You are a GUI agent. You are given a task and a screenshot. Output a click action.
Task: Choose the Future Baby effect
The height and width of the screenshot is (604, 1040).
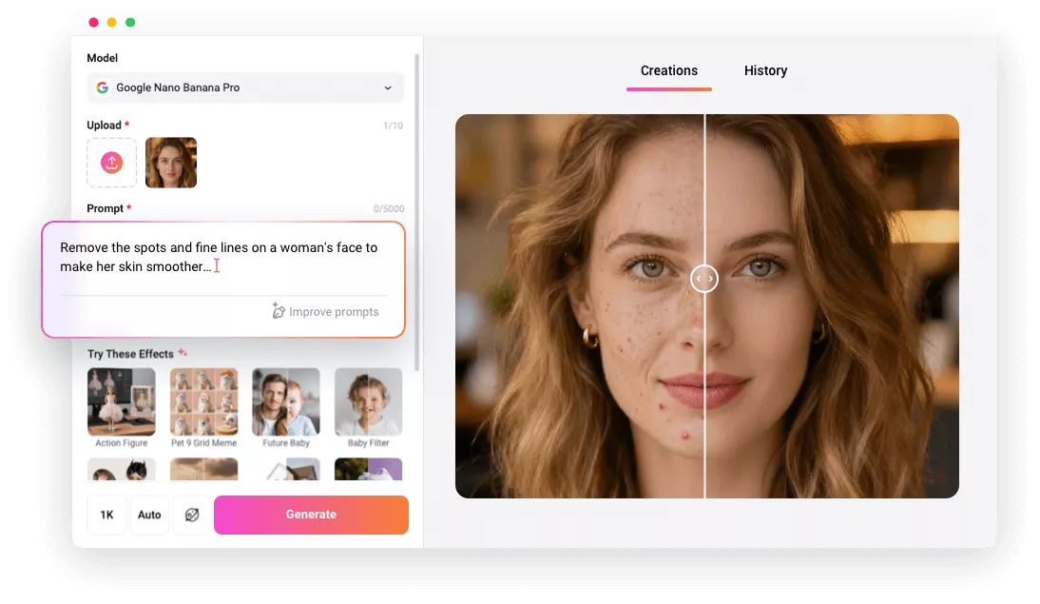[285, 402]
